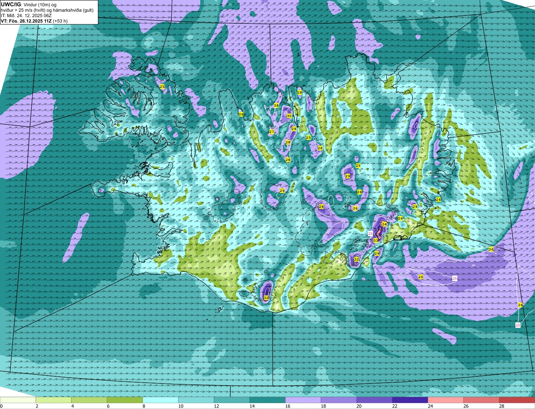The height and width of the screenshot is (409, 535).
Task: Select the light pink 24–26 m/s legend swatch
Action: pos(446,400)
